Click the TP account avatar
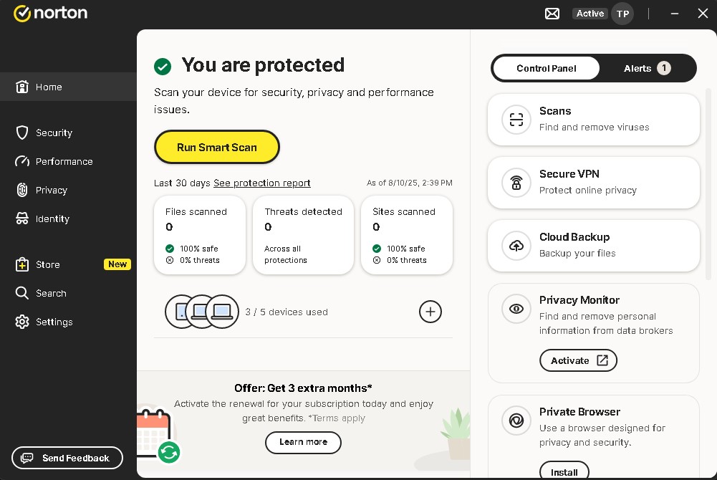The height and width of the screenshot is (480, 717). [622, 14]
